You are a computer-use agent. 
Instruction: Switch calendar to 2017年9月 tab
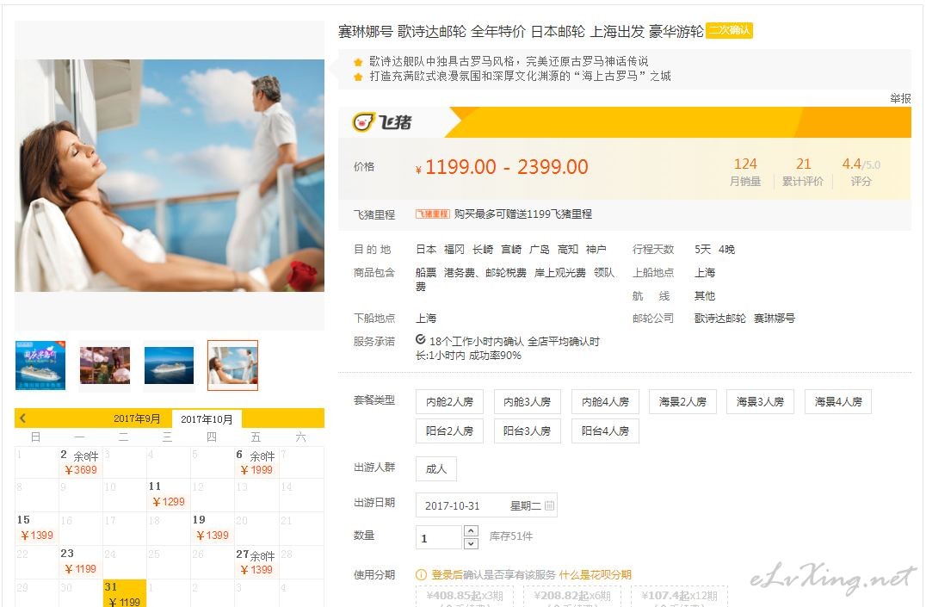tap(137, 418)
